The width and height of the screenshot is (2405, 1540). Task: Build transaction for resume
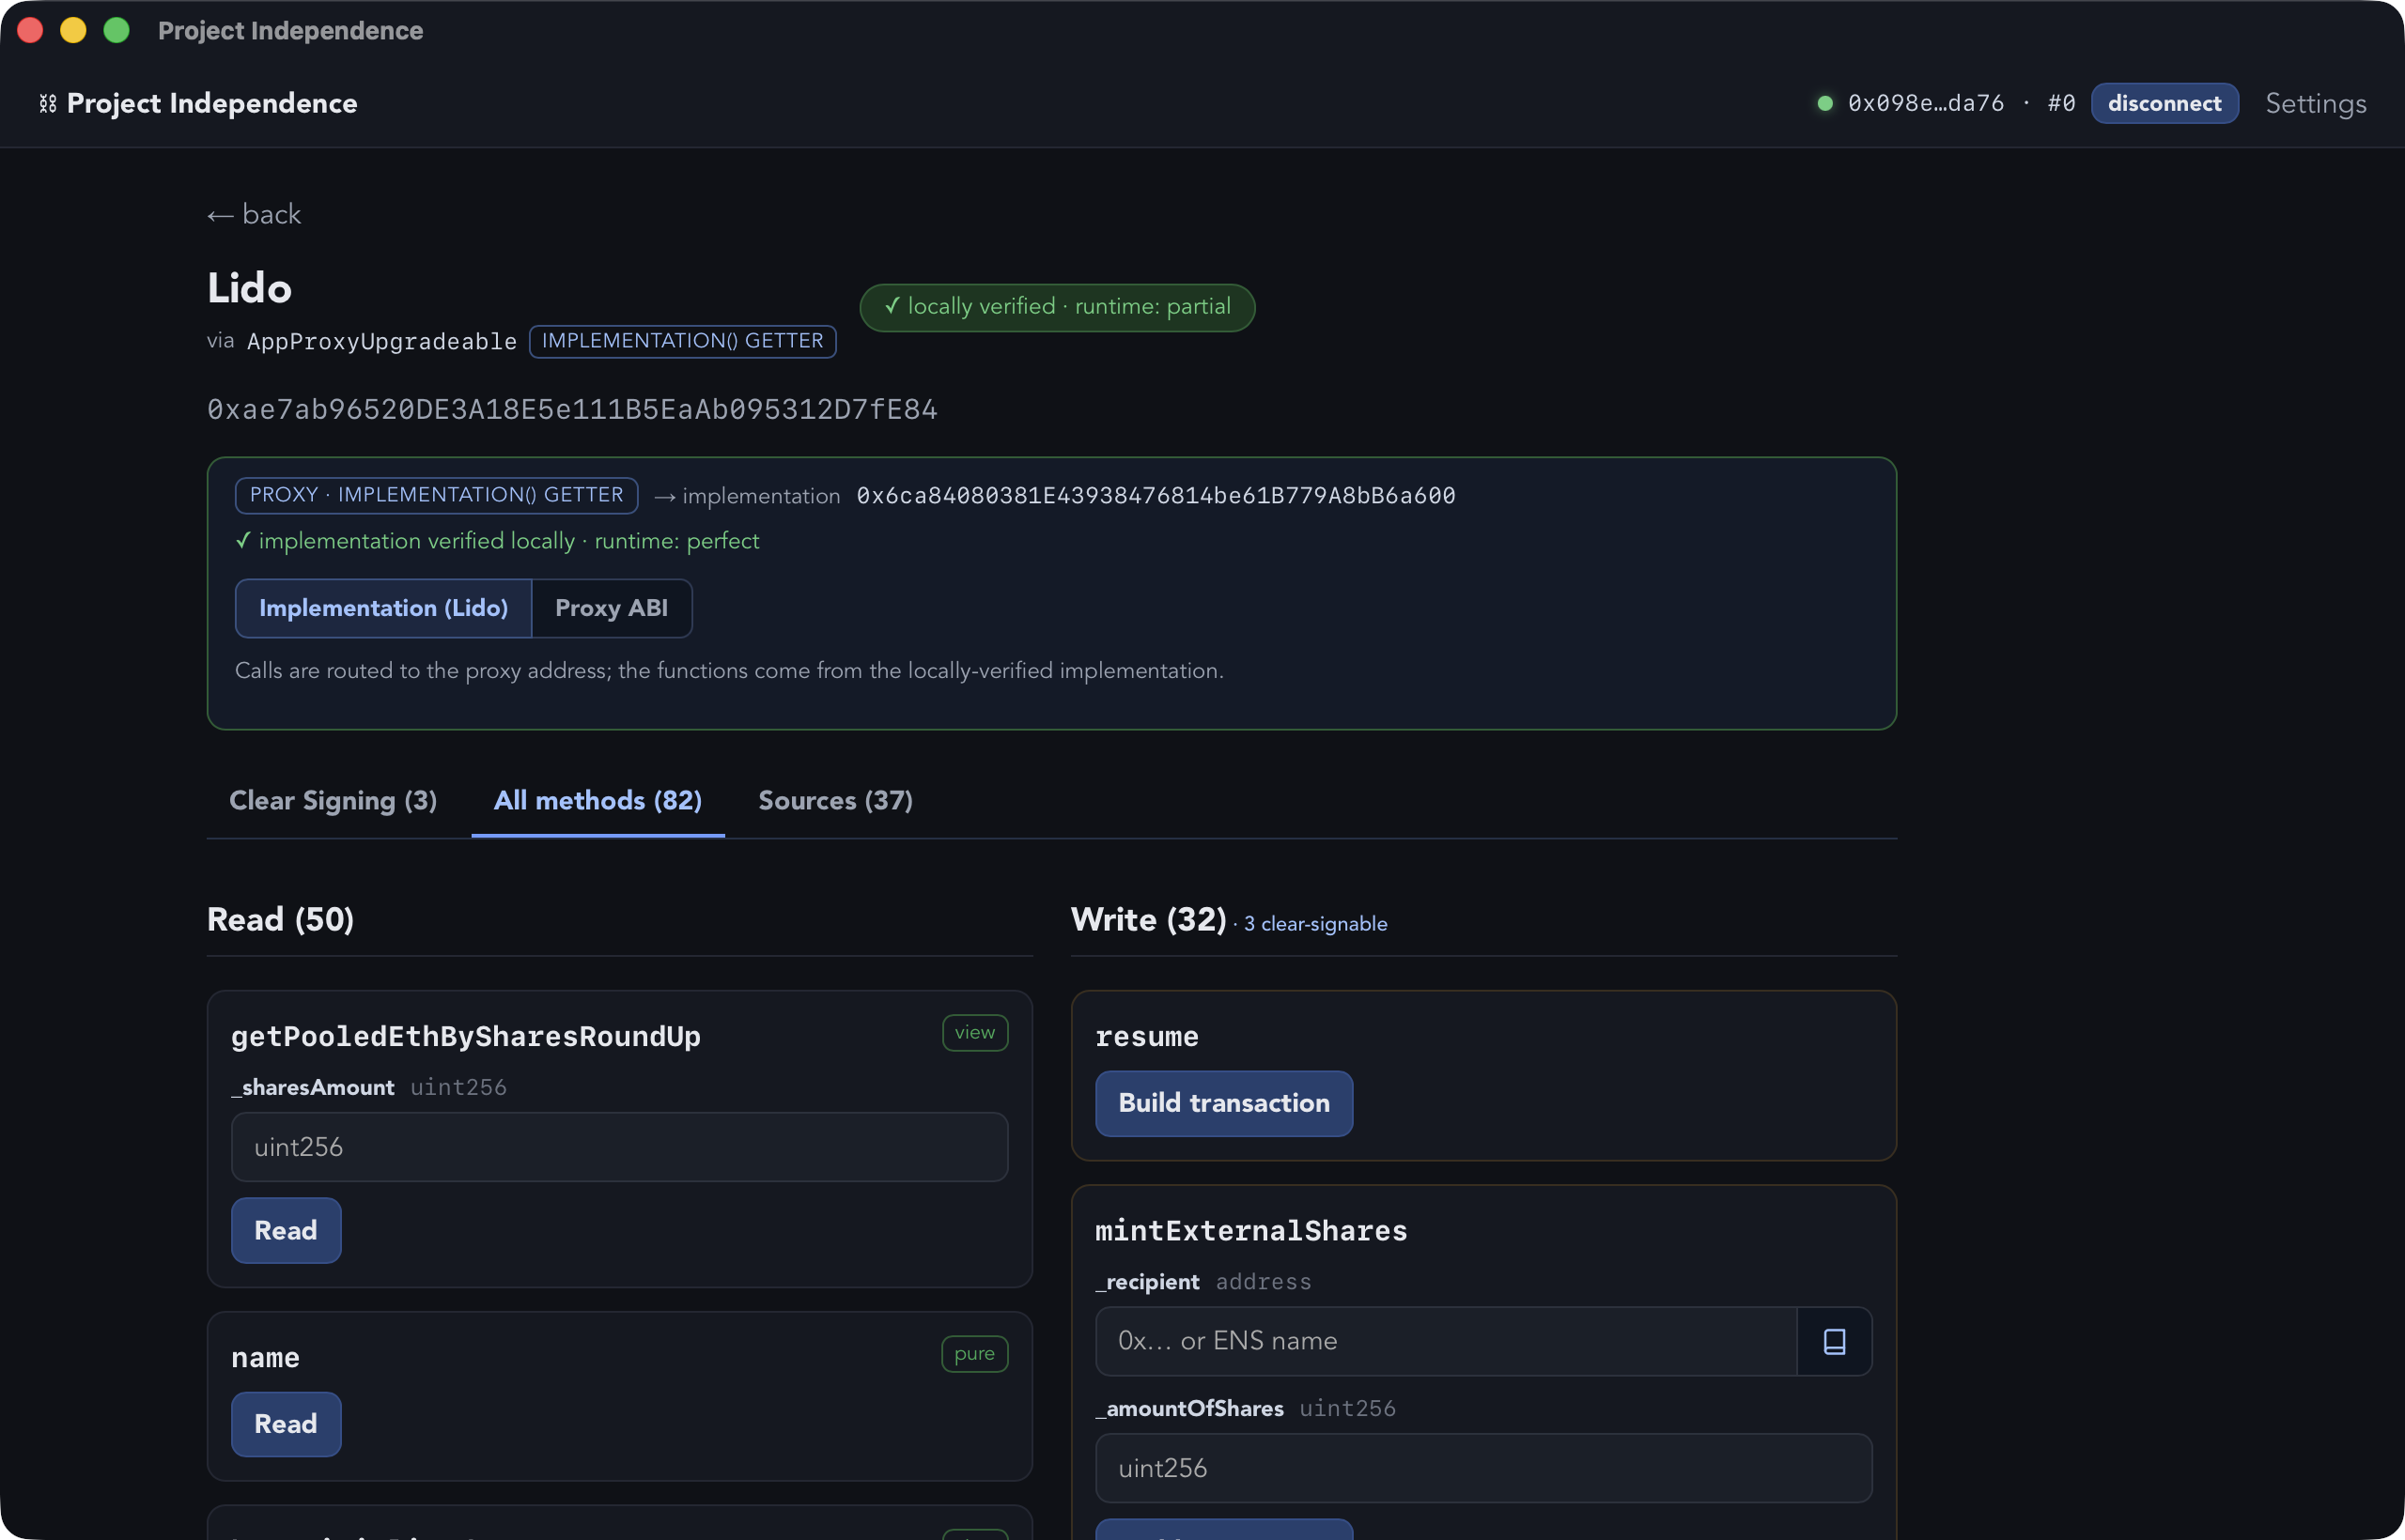coord(1223,1103)
